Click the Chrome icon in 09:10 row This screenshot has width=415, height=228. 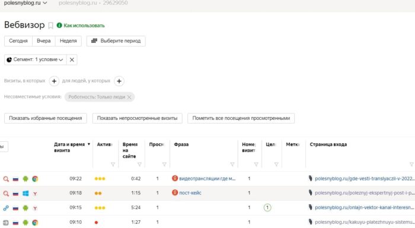coord(35,223)
